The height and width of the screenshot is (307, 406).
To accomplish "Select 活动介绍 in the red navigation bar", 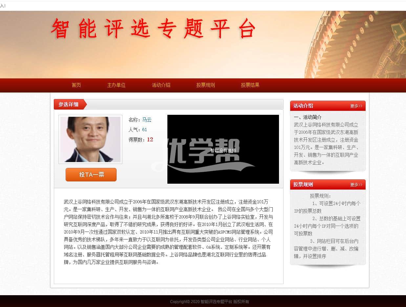I will coord(161,85).
